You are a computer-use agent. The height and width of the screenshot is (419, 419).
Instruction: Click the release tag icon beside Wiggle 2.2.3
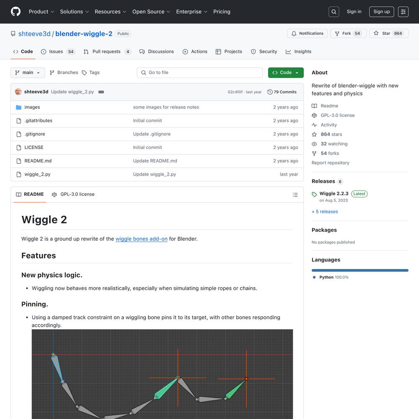314,194
